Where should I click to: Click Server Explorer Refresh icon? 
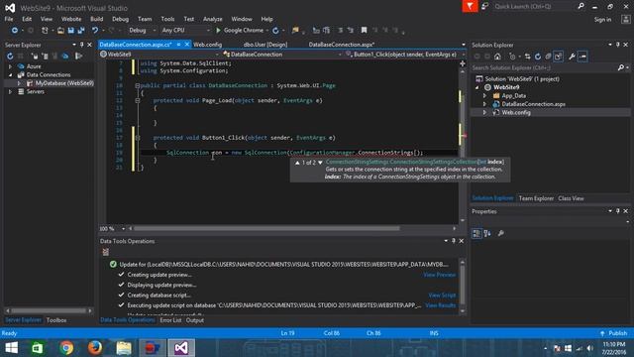click(x=10, y=57)
